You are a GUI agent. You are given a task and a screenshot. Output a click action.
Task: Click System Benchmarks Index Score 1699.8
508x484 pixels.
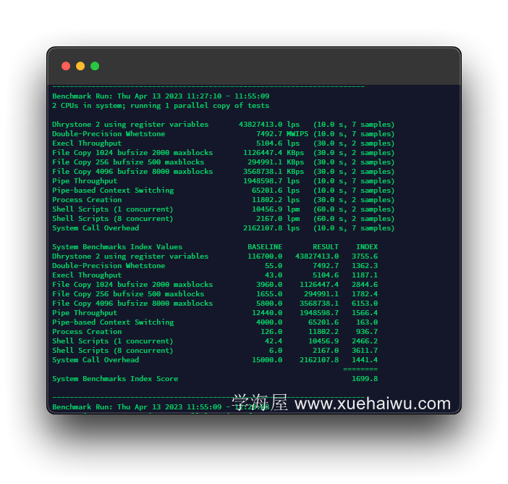pos(365,378)
